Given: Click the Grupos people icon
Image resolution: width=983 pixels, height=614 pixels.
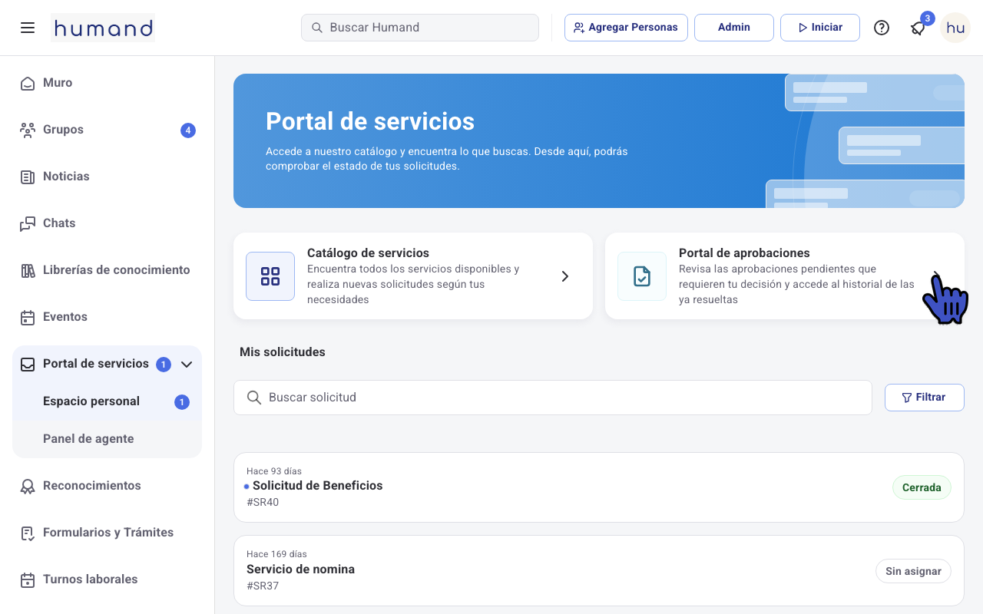Looking at the screenshot, I should point(28,130).
